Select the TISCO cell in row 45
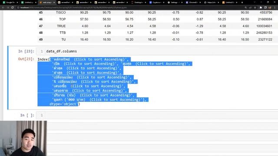This screenshot has height=156, width=278. click(x=61, y=13)
